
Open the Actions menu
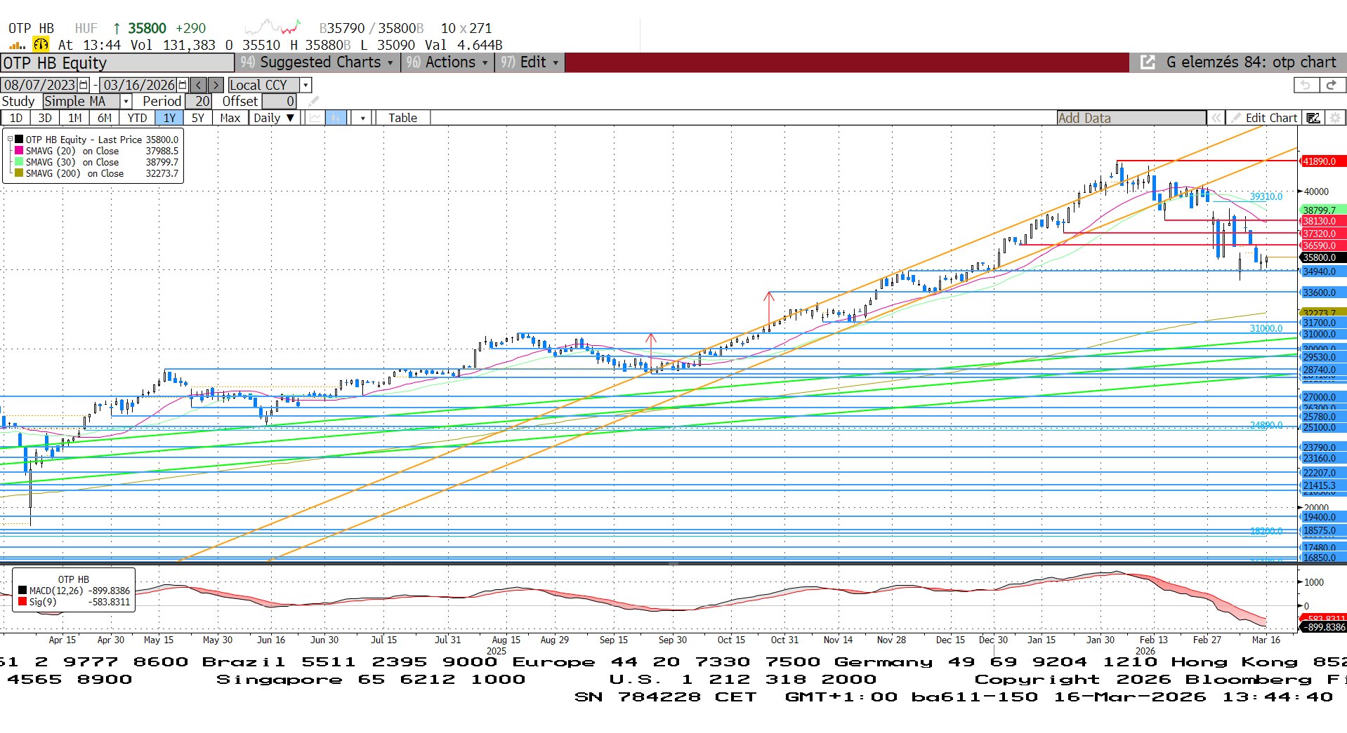pyautogui.click(x=448, y=62)
